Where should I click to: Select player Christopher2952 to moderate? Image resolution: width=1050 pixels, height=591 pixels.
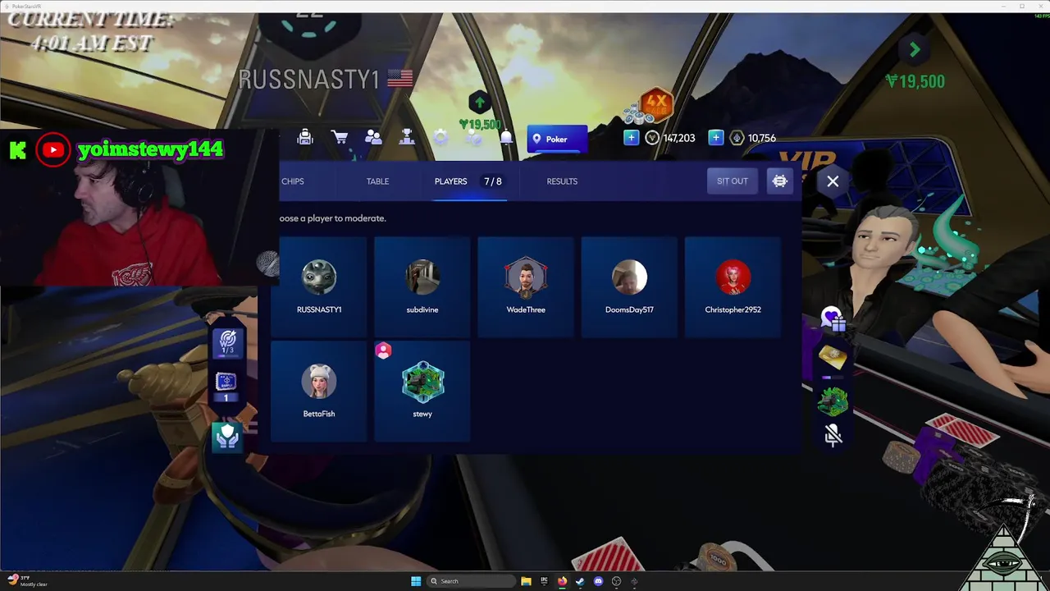point(732,286)
